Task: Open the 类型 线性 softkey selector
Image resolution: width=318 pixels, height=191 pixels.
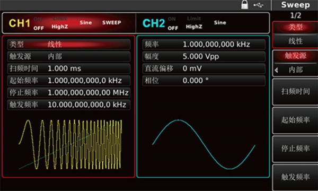Action: point(295,34)
